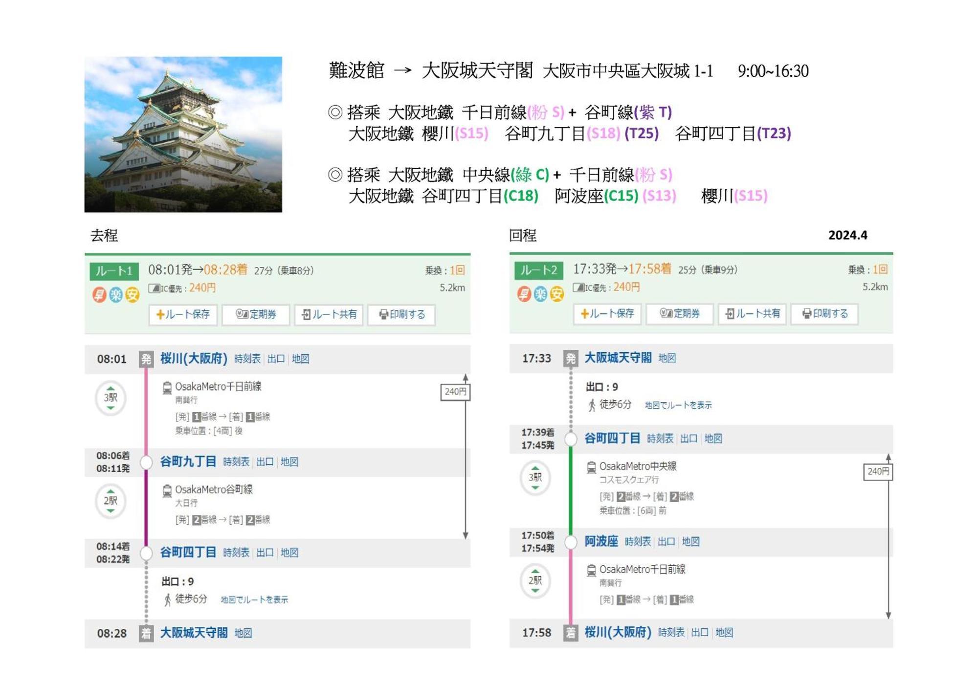Click the IC card icon in Route 2 fare

point(579,287)
